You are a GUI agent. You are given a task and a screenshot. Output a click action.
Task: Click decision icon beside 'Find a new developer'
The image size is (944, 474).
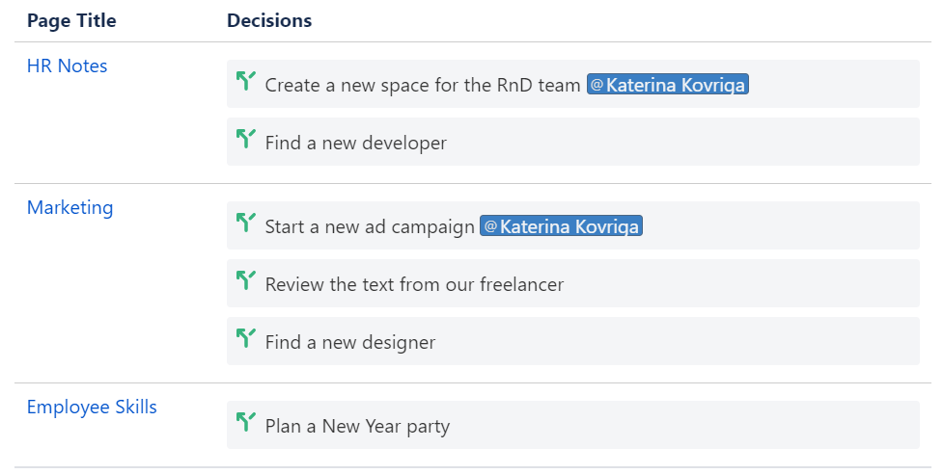tap(245, 140)
